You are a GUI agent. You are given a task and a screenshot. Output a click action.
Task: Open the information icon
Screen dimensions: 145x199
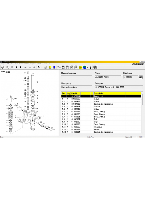coord(90,67)
